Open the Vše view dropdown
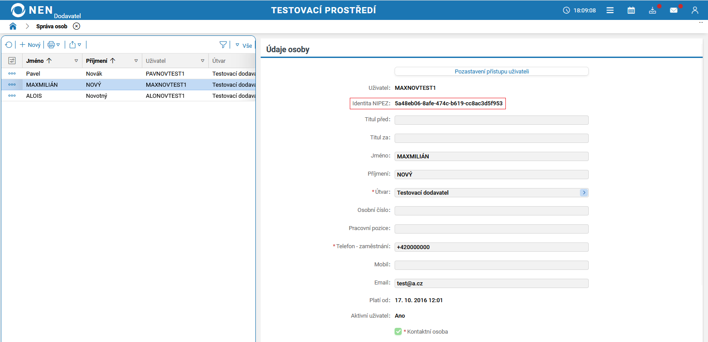708x342 pixels. coord(244,45)
